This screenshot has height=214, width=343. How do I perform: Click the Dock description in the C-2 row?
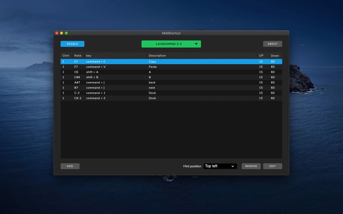(x=152, y=93)
